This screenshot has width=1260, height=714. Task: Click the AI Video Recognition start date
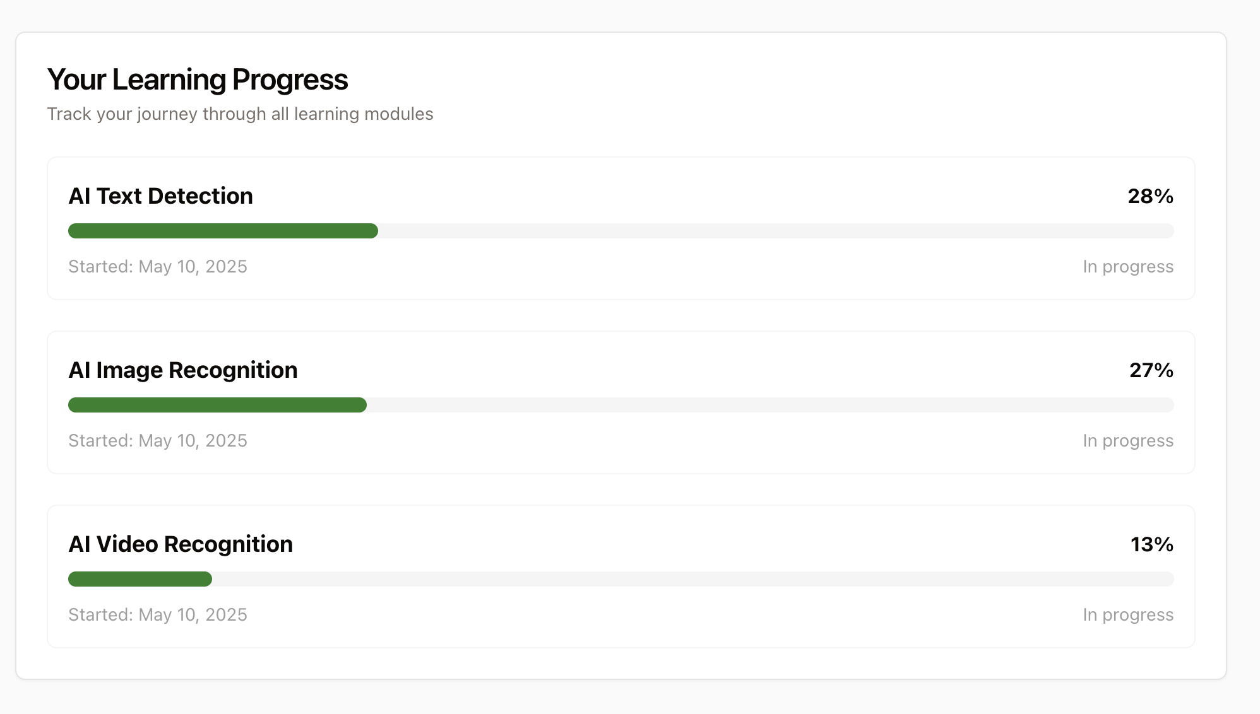pyautogui.click(x=158, y=615)
